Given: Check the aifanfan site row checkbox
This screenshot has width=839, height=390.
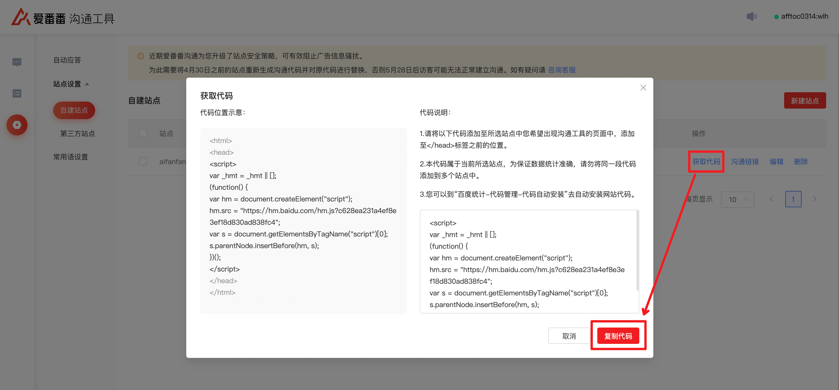Looking at the screenshot, I should coord(143,161).
